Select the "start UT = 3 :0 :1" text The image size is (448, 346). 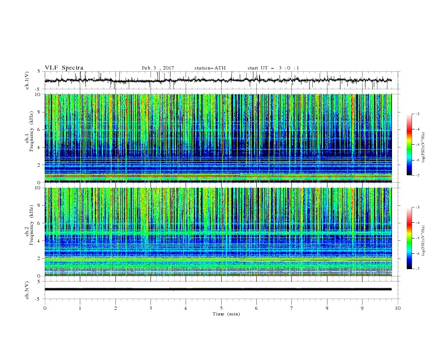pos(273,68)
